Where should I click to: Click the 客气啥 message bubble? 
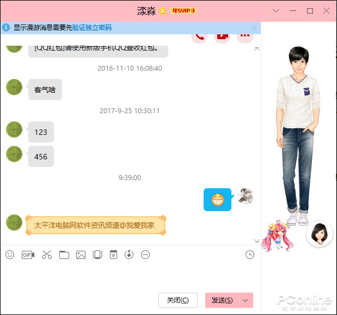[45, 89]
